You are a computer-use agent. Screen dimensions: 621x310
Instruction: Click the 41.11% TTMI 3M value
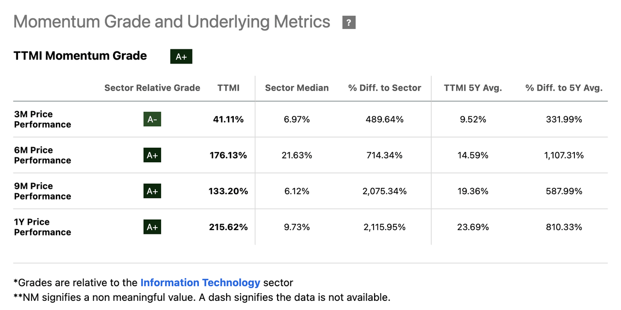[228, 119]
